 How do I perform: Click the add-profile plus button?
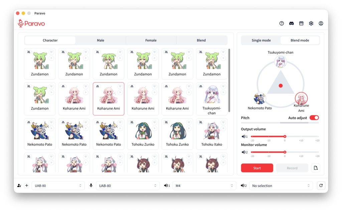pyautogui.click(x=27, y=185)
